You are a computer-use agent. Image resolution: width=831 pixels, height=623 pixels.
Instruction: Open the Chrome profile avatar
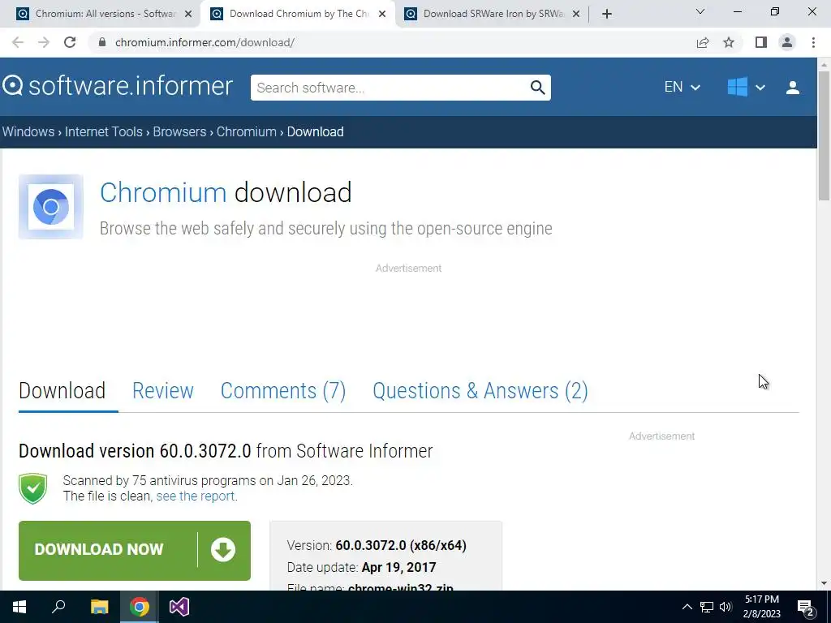[787, 42]
